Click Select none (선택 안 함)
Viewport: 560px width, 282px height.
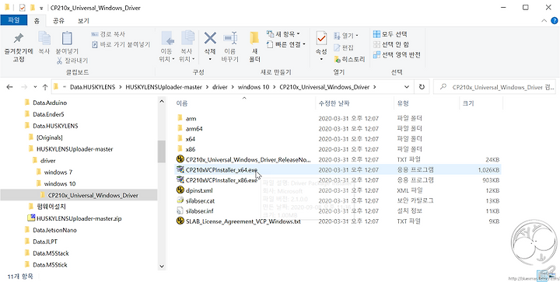391,44
